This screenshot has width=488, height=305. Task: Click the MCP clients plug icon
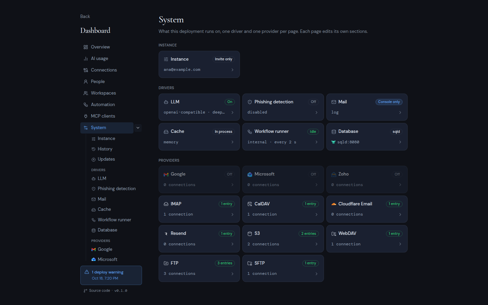click(x=86, y=116)
